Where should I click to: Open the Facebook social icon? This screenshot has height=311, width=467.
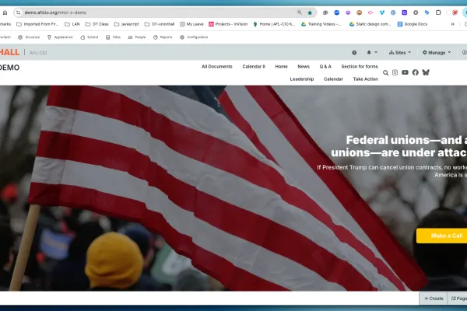tap(415, 72)
